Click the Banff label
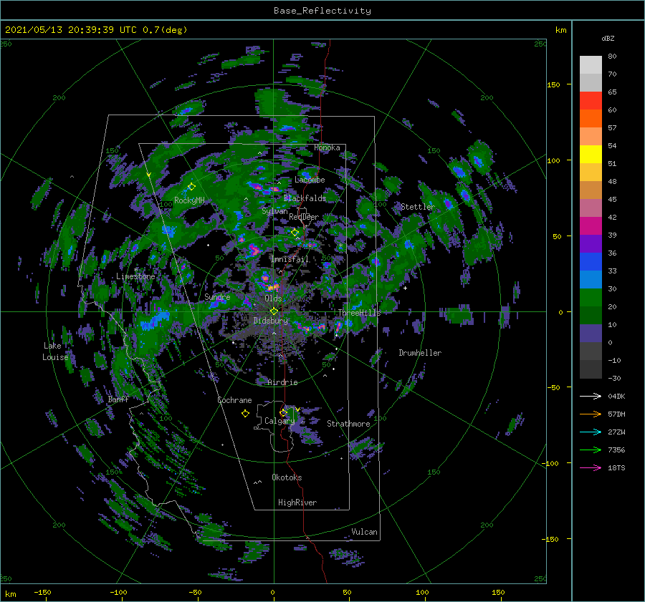The width and height of the screenshot is (645, 602). coord(118,399)
